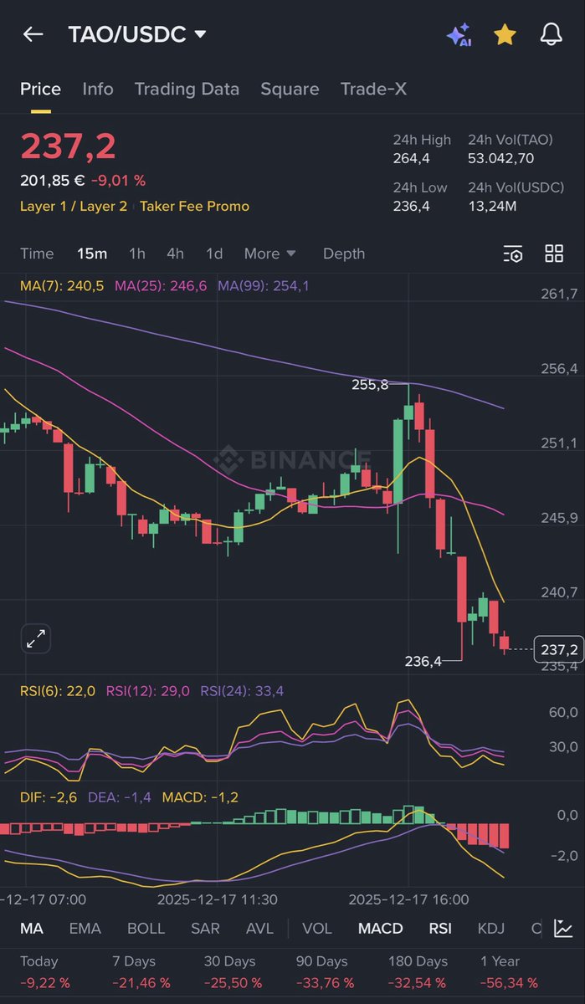Open the price alert bell icon
The height and width of the screenshot is (1004, 585).
(x=551, y=34)
